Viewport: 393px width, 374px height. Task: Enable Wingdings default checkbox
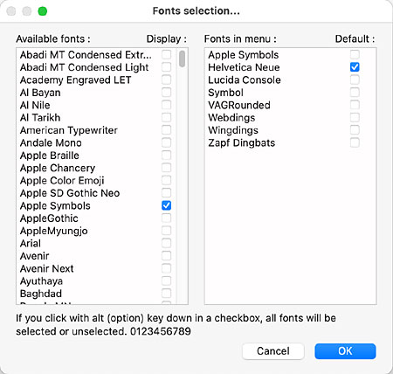point(355,130)
